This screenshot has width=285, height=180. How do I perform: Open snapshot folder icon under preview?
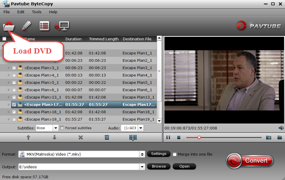pyautogui.click(x=280, y=137)
